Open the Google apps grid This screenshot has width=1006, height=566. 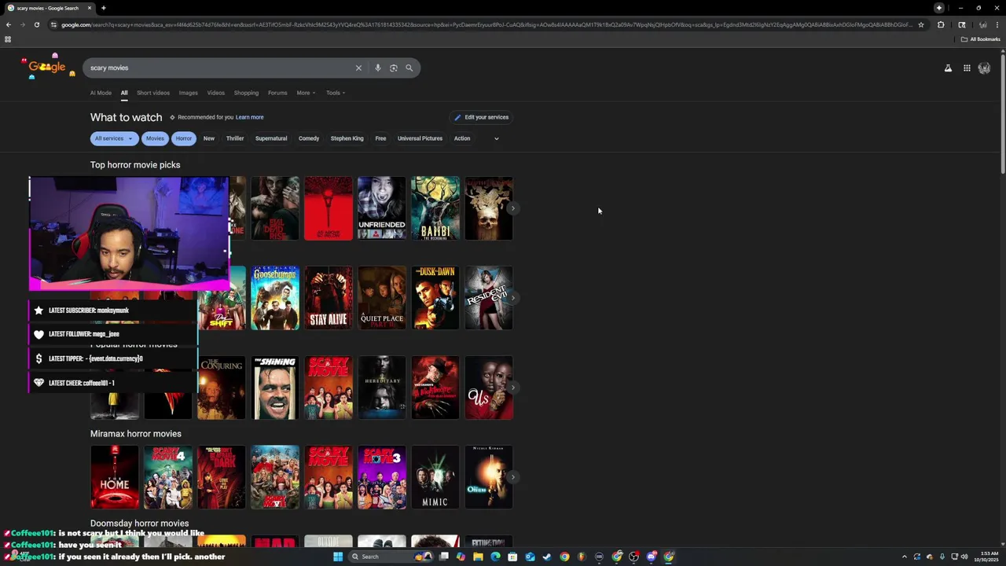click(x=967, y=68)
